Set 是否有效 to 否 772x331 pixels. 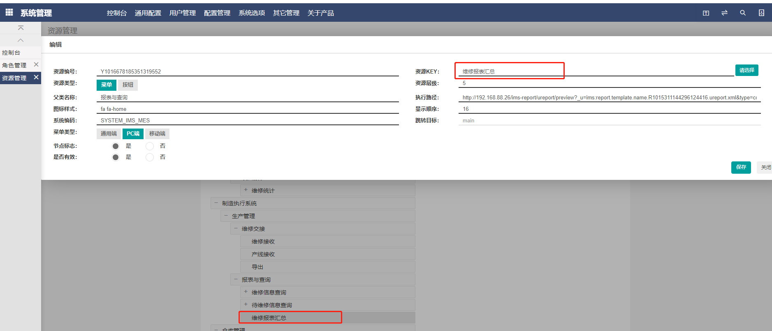(150, 157)
